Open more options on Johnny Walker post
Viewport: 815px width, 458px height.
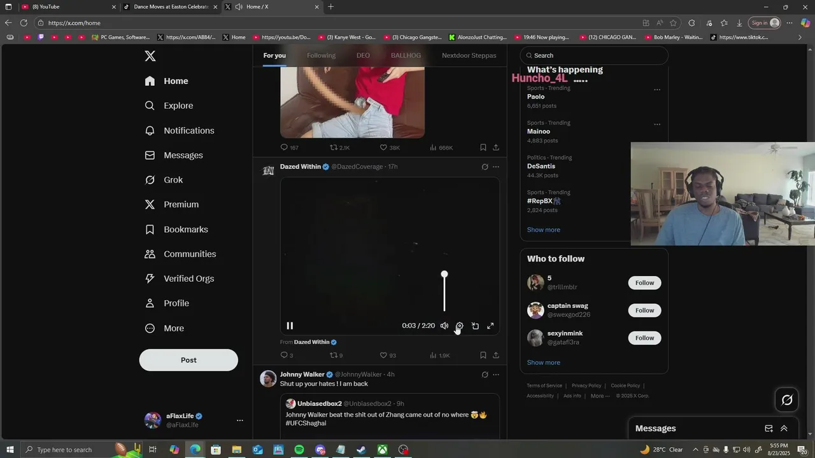[496, 375]
